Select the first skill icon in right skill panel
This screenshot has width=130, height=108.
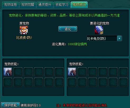pos(72,72)
